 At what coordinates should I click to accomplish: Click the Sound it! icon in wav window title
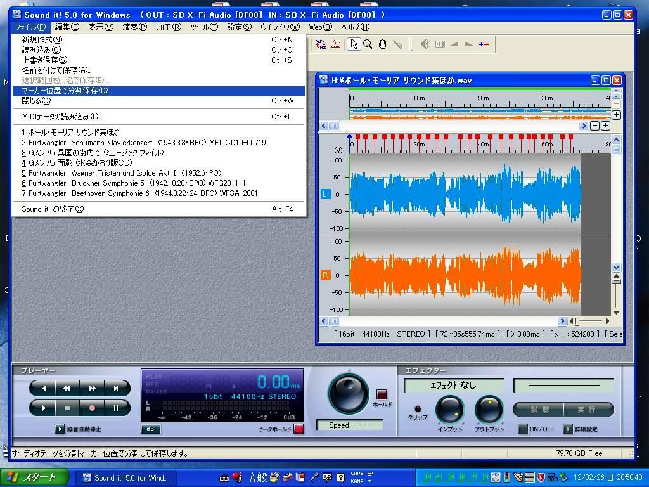(x=324, y=80)
